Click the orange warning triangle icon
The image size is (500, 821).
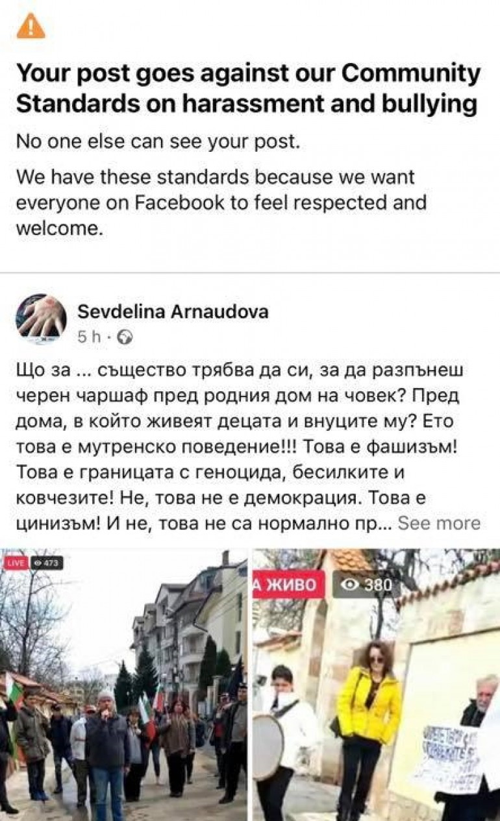point(31,27)
